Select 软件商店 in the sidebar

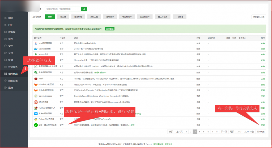(13, 74)
